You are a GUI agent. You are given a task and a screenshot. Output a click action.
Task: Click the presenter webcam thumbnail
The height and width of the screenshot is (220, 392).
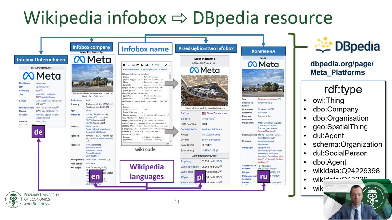[358, 199]
